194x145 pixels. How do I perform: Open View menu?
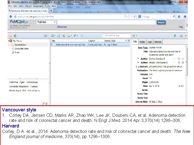(x=21, y=6)
